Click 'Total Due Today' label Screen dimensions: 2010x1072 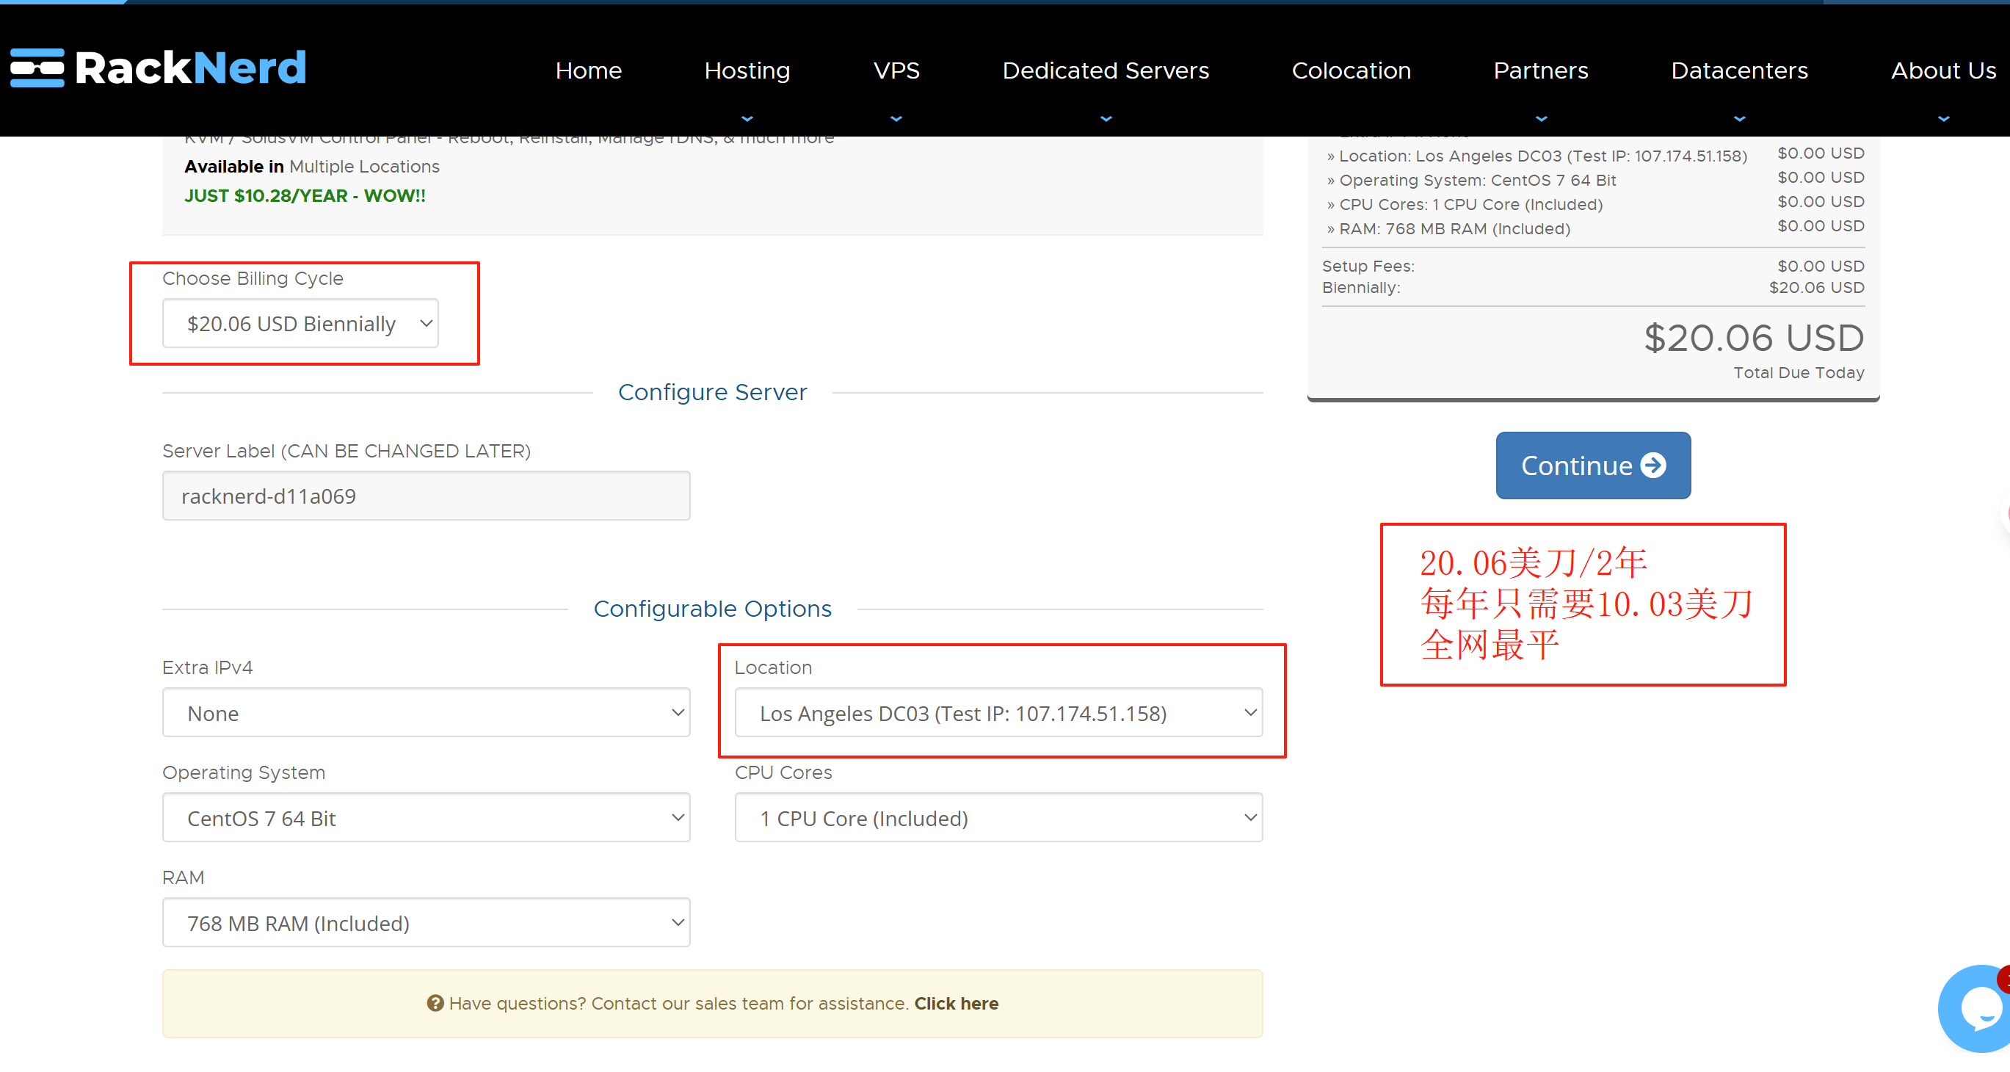1799,372
